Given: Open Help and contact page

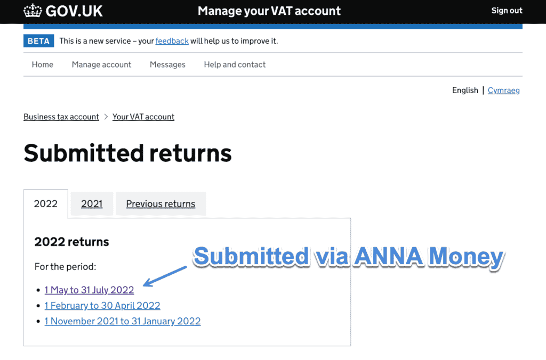Looking at the screenshot, I should pos(235,64).
